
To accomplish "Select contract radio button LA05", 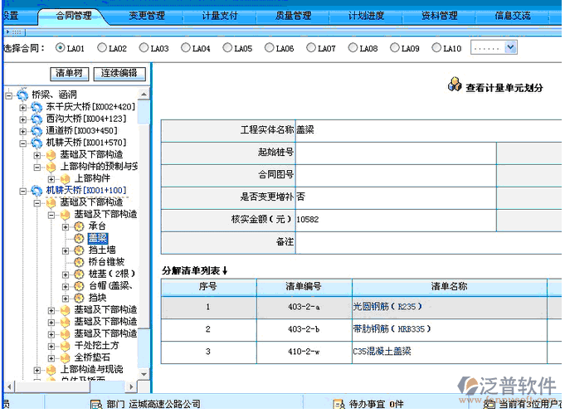I will click(x=227, y=48).
